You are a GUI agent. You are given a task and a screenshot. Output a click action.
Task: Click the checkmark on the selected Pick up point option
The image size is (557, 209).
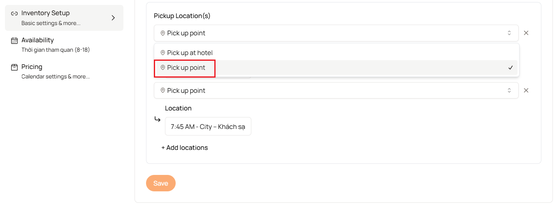click(x=511, y=67)
